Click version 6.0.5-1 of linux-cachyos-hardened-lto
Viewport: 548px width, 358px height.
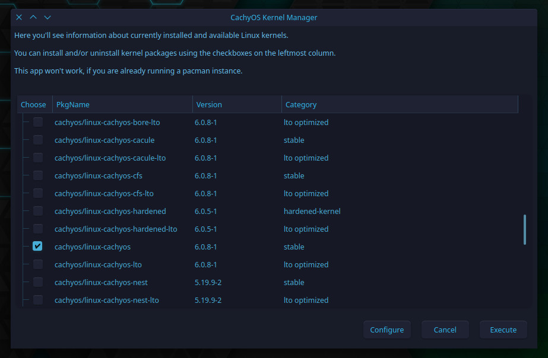point(206,229)
